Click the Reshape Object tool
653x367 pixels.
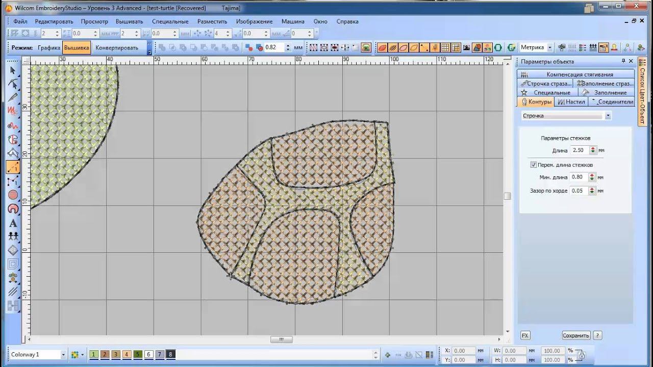13,84
